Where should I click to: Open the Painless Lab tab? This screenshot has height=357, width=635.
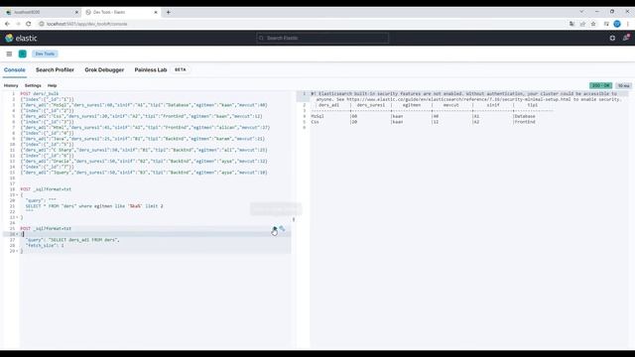pos(151,70)
